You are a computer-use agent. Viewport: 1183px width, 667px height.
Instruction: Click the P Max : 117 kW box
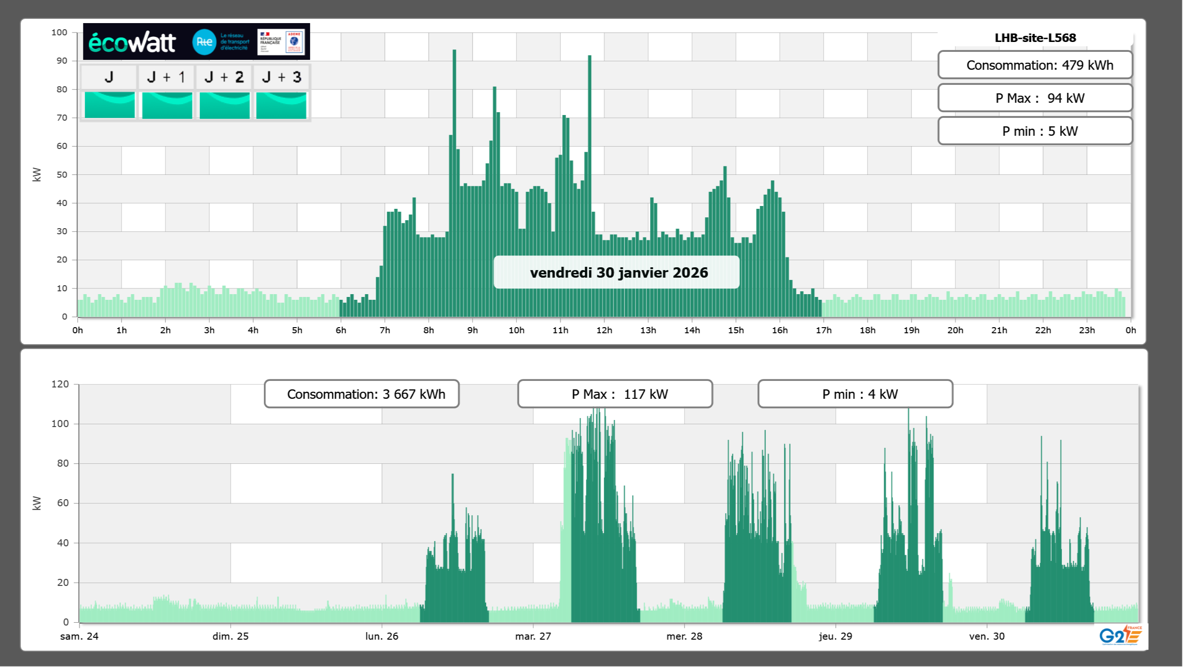[615, 394]
